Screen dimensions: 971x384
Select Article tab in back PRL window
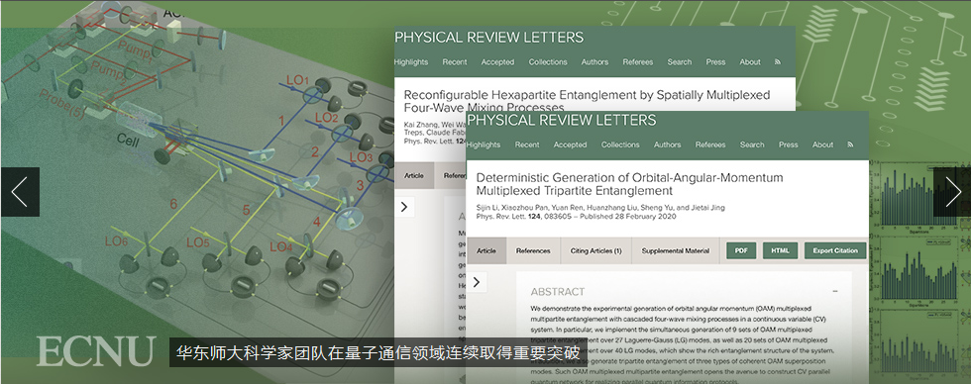click(x=414, y=175)
